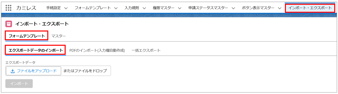Expand the フォームテンプレート nav chevron
The height and width of the screenshot is (94, 338).
click(x=116, y=8)
